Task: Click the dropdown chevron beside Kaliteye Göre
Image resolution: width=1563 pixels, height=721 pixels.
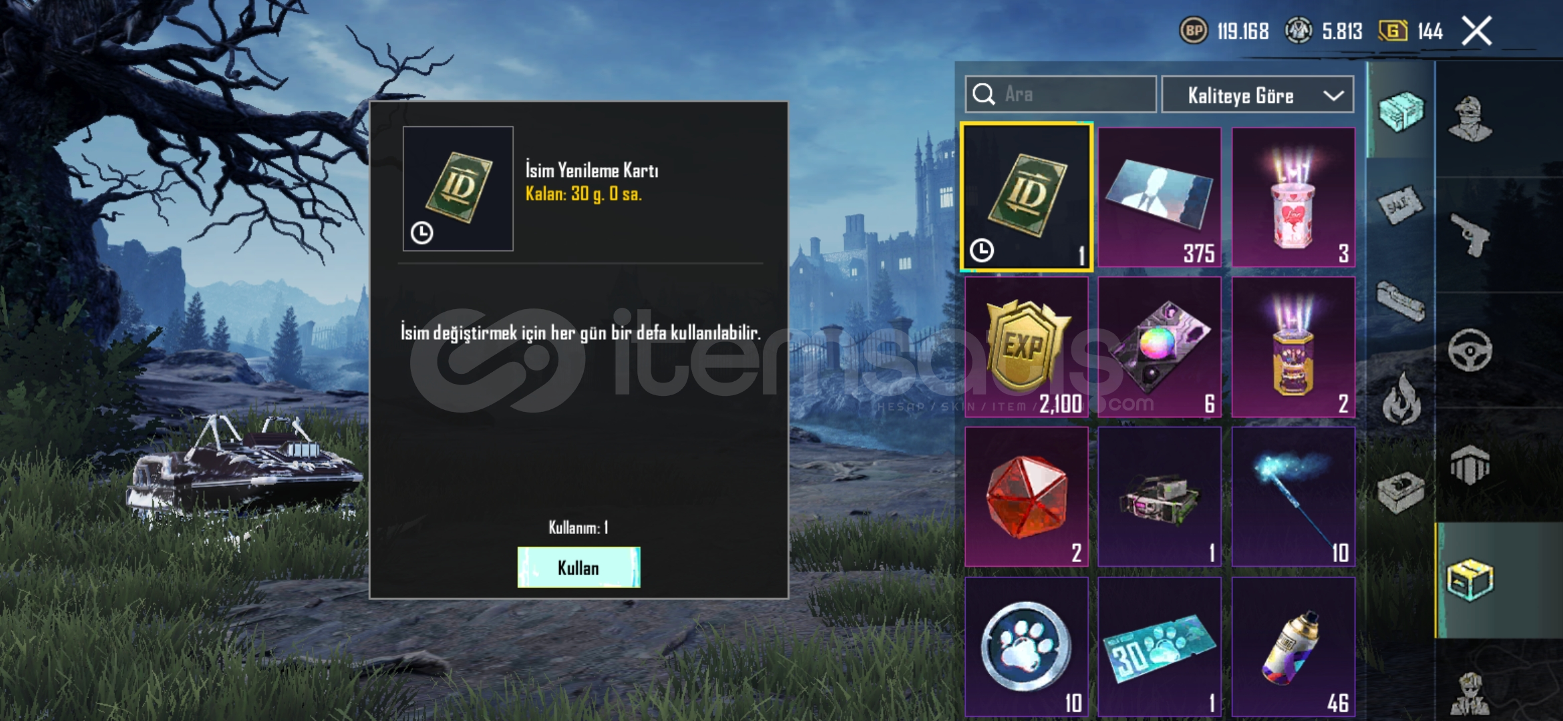Action: (x=1333, y=95)
